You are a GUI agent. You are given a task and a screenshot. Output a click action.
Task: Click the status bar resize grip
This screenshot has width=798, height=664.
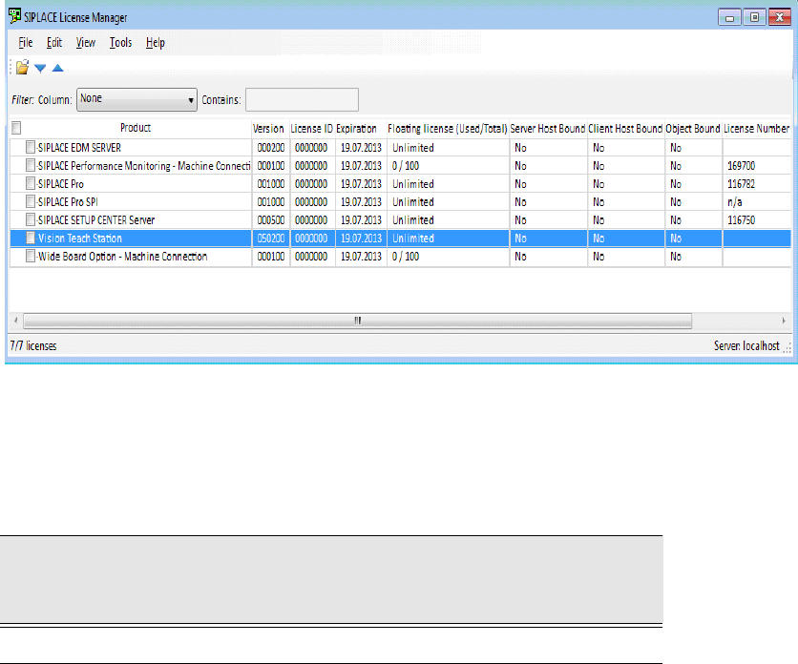[787, 347]
